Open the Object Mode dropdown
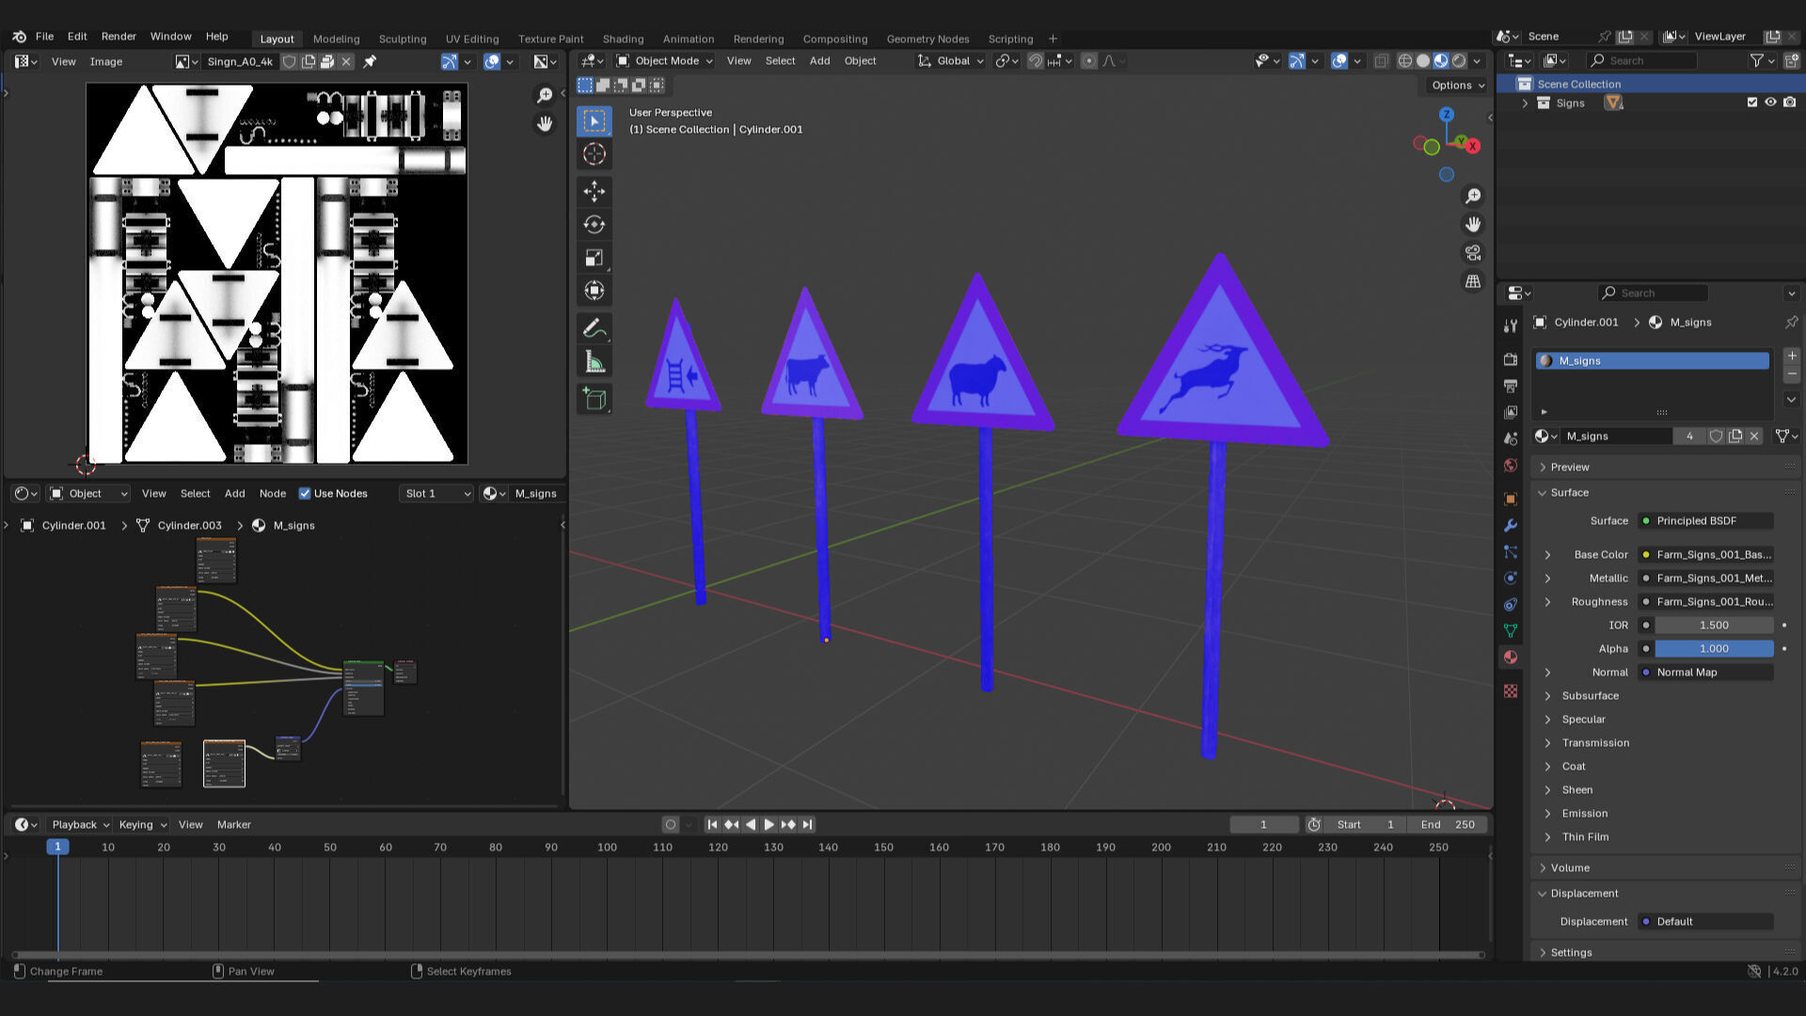The image size is (1806, 1016). click(x=664, y=61)
